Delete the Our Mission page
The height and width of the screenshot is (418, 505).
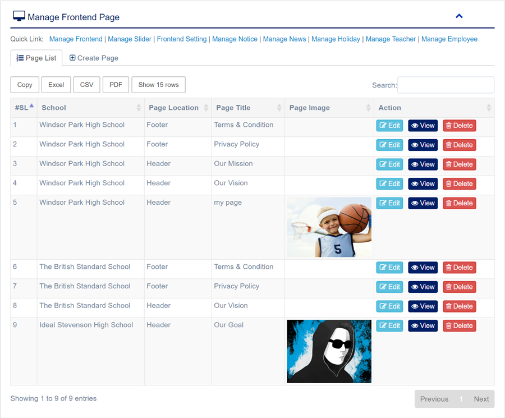click(459, 164)
